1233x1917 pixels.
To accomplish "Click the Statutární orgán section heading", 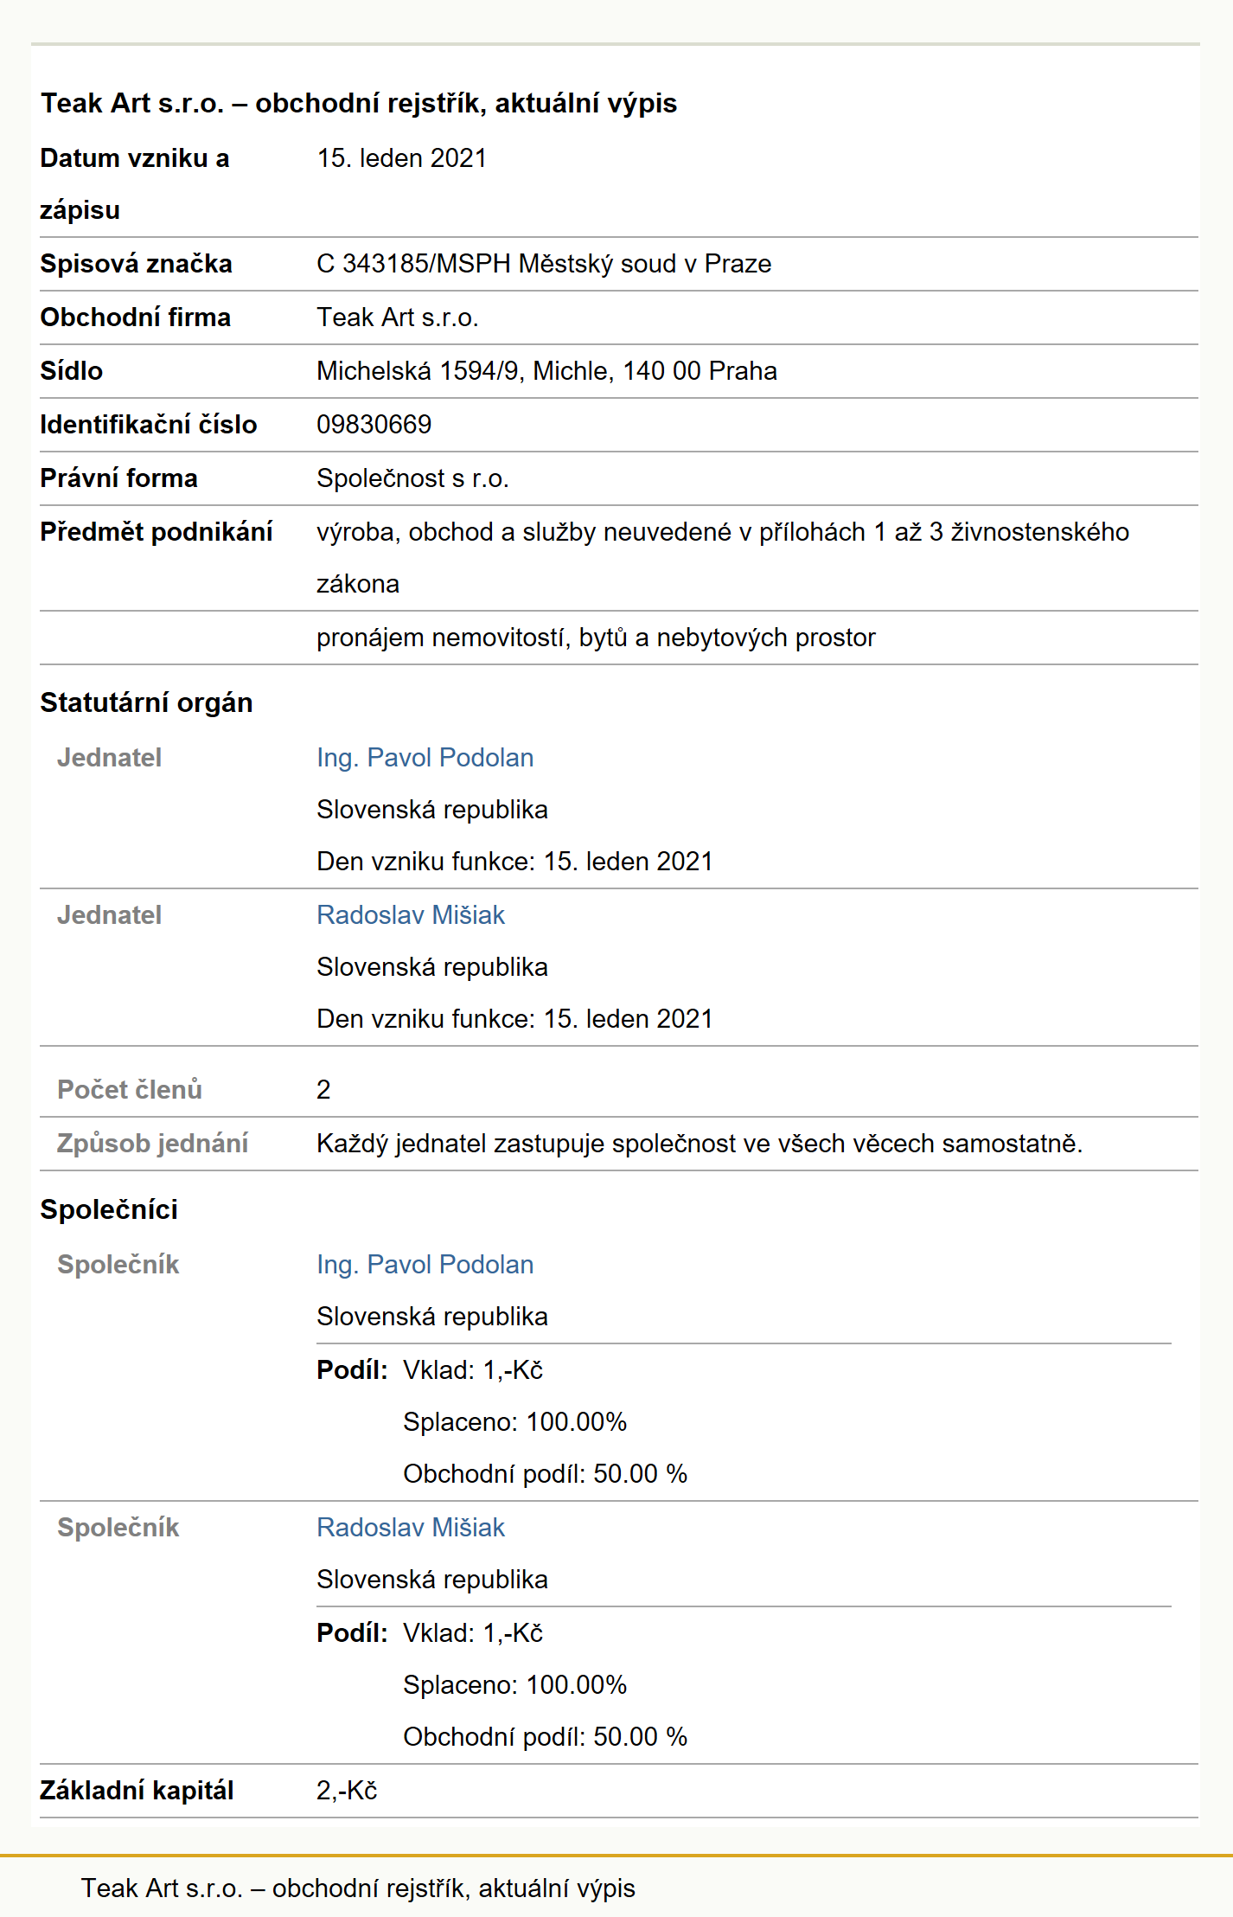I will [x=146, y=702].
